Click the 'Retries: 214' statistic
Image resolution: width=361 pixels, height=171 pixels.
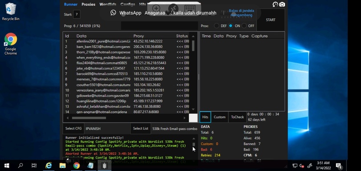click(211, 155)
